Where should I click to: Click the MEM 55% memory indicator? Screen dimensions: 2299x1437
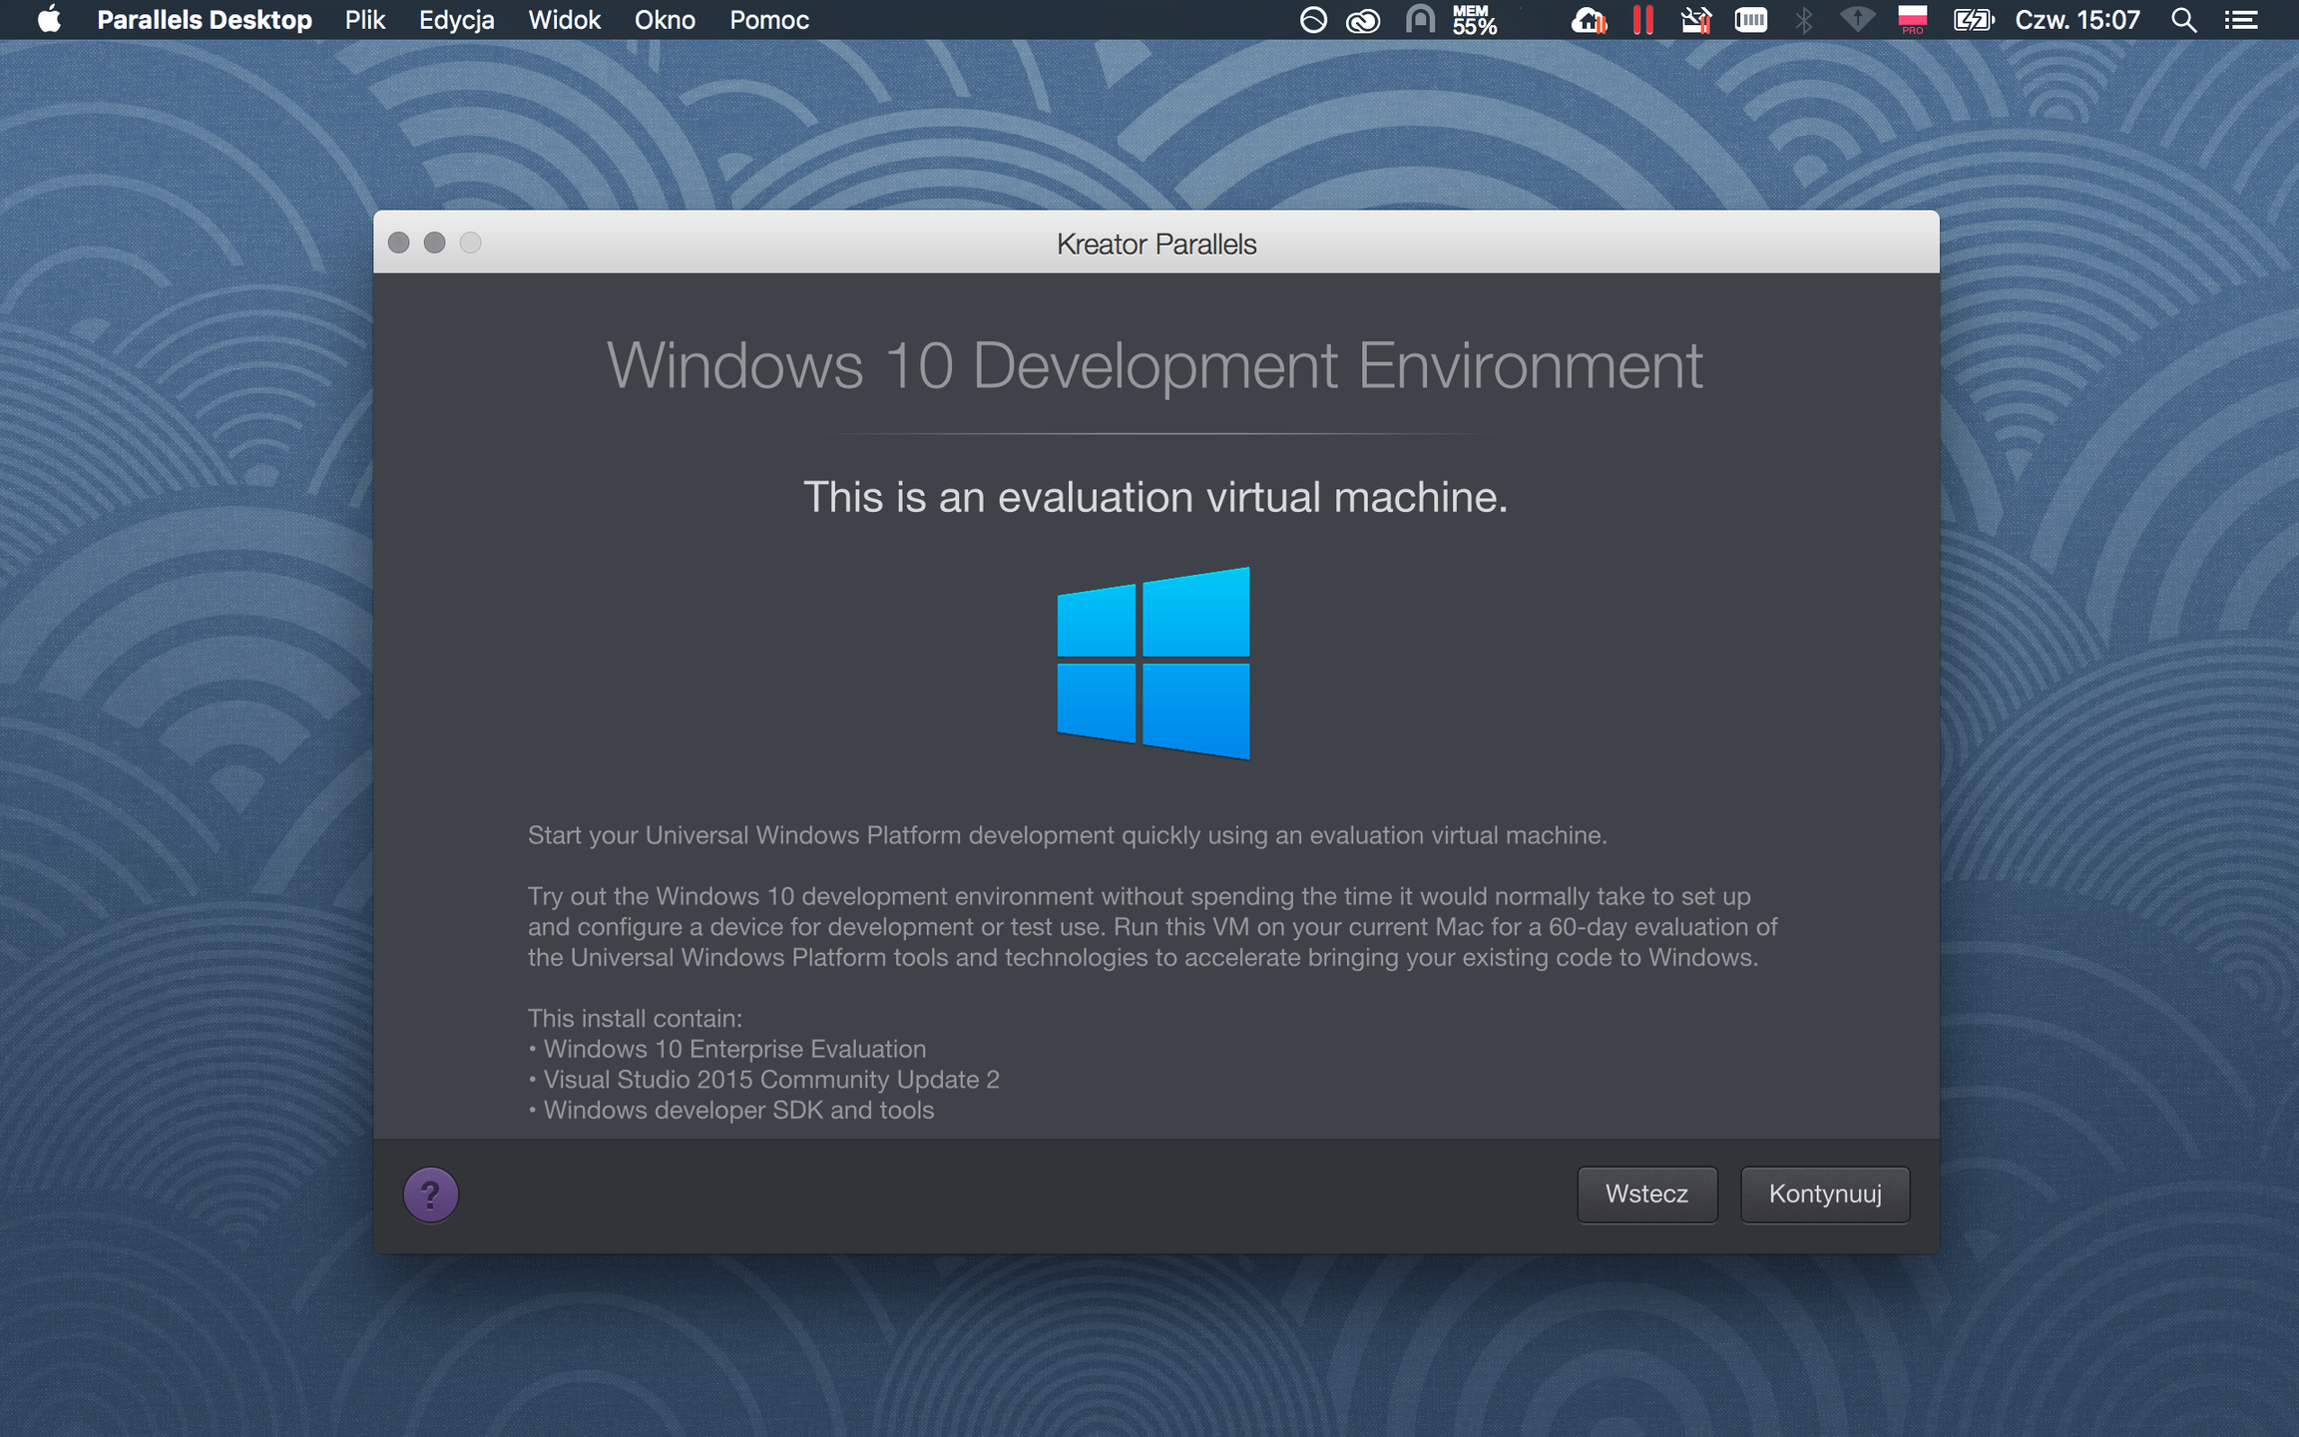(x=1475, y=20)
